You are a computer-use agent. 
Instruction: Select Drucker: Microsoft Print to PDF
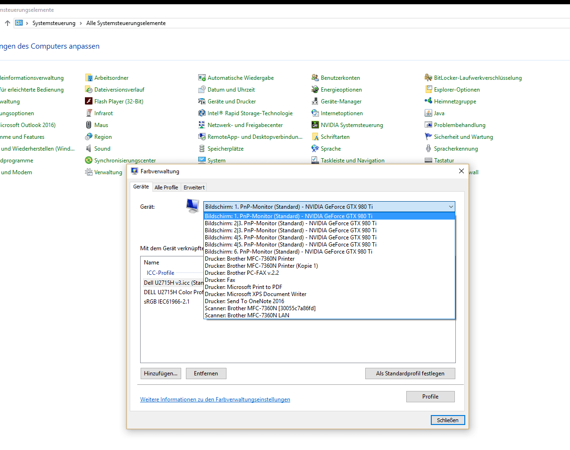coord(329,287)
